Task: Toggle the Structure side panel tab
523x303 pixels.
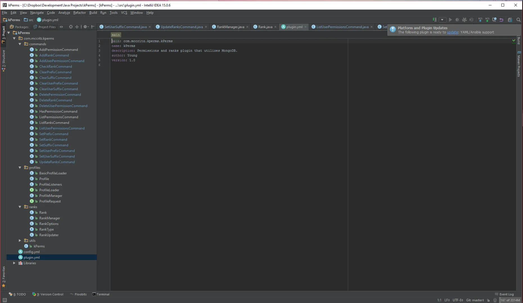Action: (4, 60)
